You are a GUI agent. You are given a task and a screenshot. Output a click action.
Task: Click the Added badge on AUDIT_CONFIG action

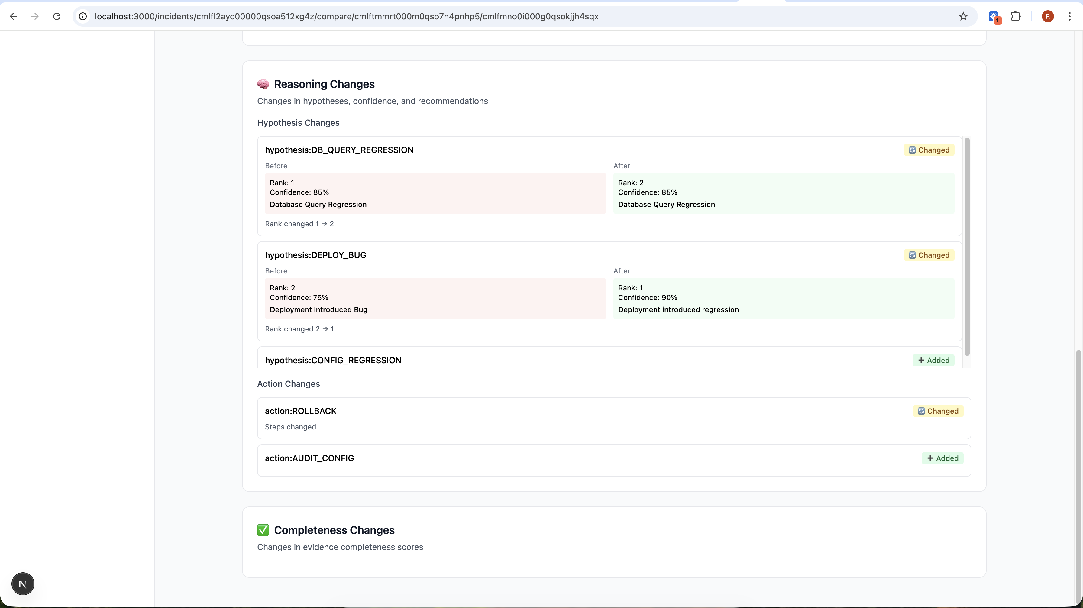tap(942, 458)
